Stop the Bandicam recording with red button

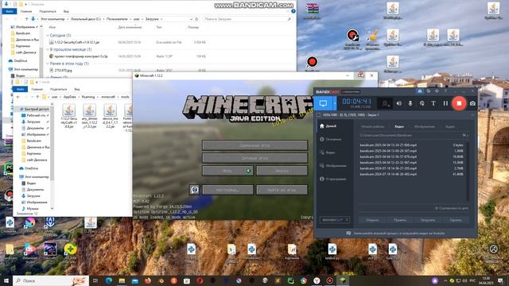click(459, 103)
